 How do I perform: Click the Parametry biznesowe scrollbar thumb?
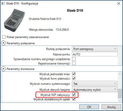(120, 94)
